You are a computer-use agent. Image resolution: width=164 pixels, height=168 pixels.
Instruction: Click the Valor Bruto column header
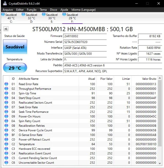tap(145, 79)
